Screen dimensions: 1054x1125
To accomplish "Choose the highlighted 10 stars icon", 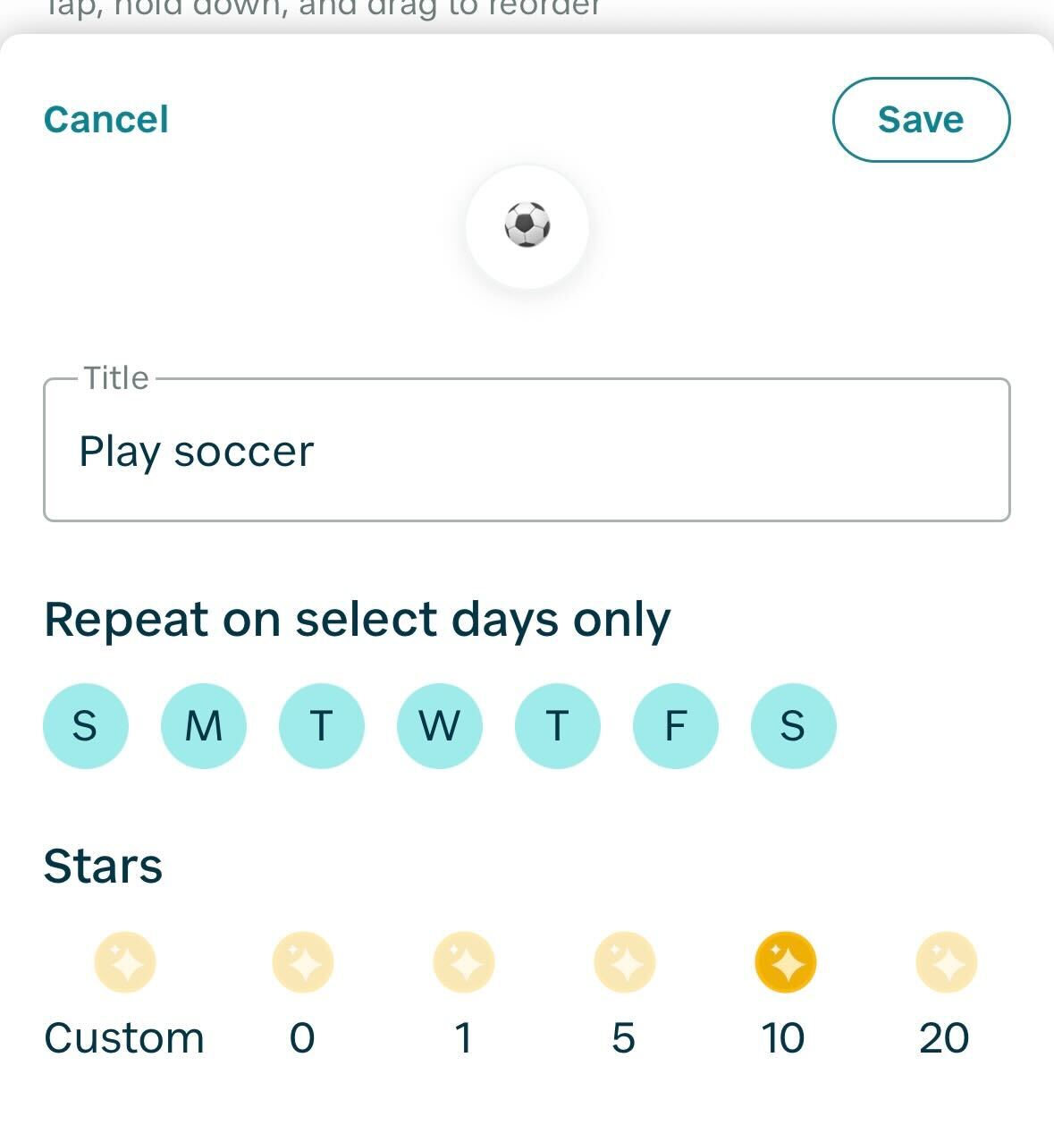I will point(785,963).
